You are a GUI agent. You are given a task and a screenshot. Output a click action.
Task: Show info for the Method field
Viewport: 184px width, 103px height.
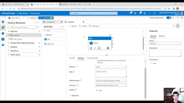(x=77, y=66)
